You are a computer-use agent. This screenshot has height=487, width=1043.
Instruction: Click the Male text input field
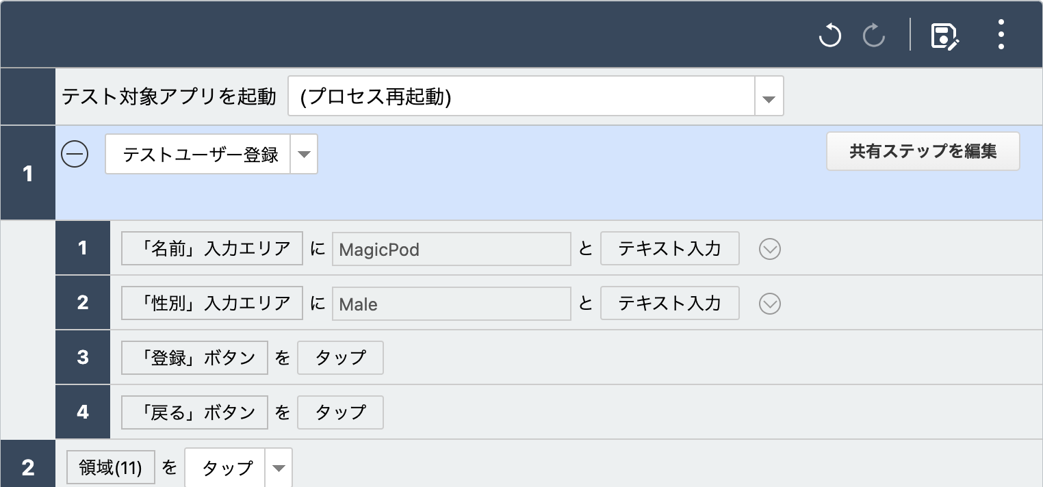point(452,304)
